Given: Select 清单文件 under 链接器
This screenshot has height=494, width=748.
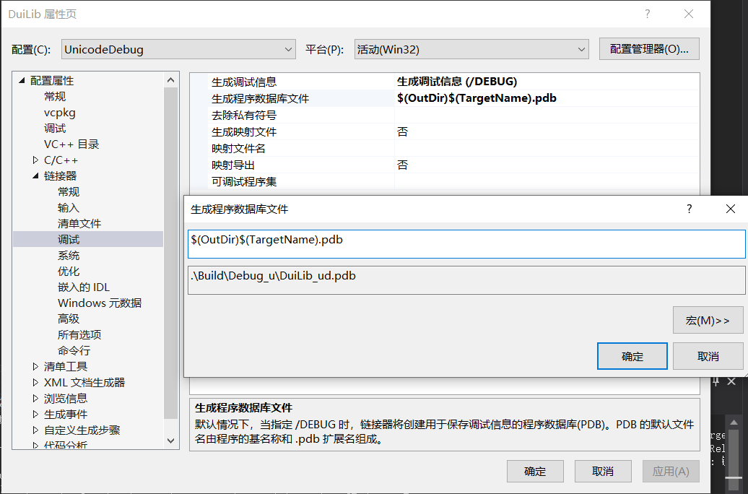Looking at the screenshot, I should (x=79, y=223).
